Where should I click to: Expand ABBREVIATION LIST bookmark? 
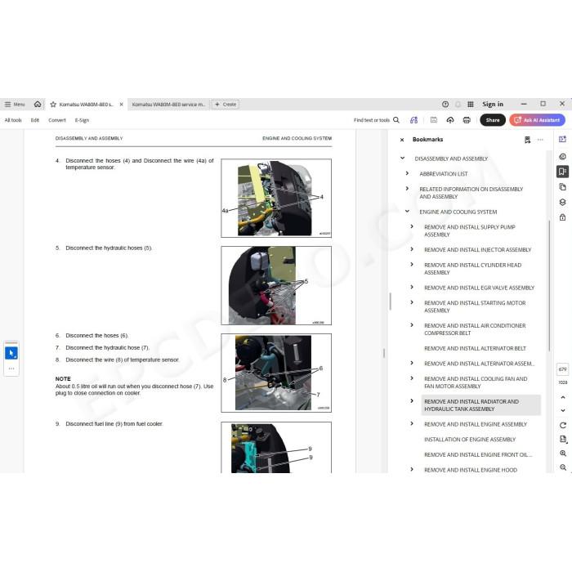(407, 173)
